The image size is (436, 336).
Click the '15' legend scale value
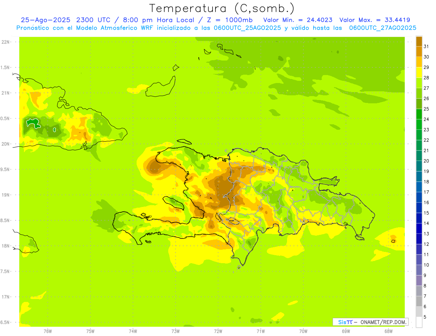426,213
